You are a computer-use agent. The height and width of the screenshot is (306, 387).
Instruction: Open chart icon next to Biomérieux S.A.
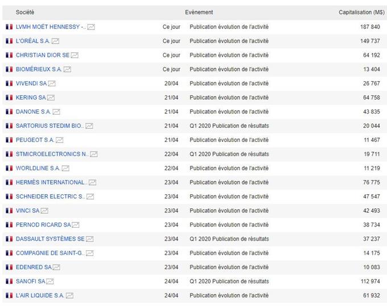[x=67, y=69]
